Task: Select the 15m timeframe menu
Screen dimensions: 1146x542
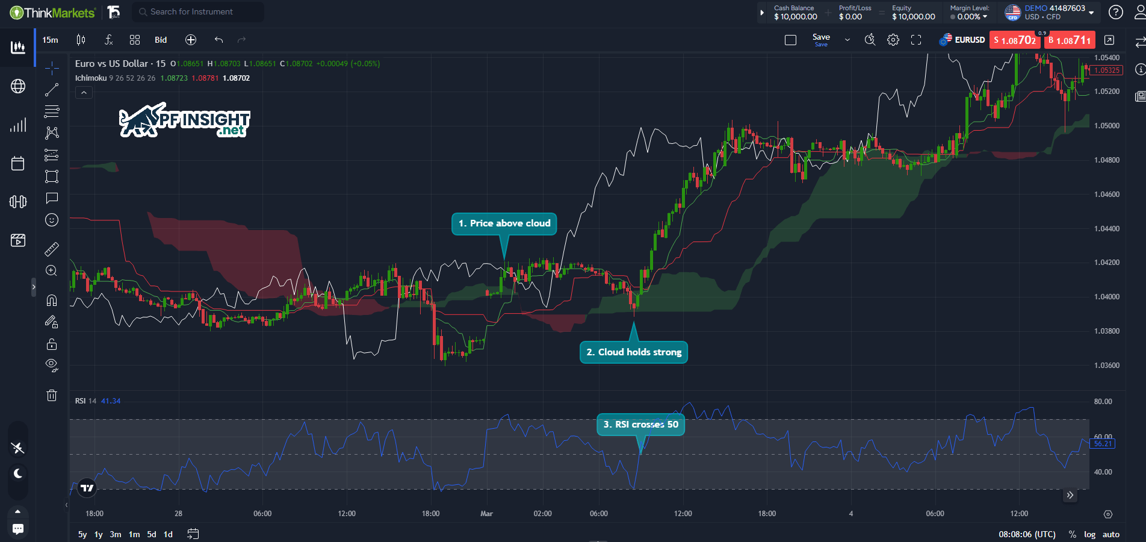Action: click(51, 40)
